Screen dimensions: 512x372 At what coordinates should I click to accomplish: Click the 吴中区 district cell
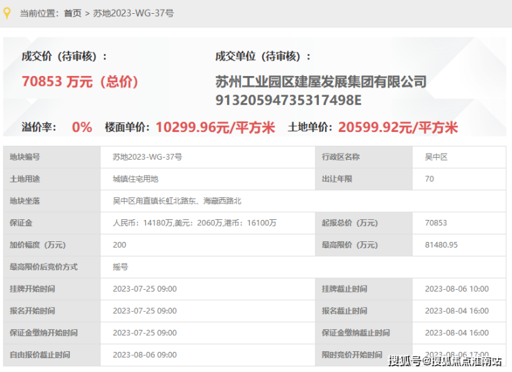coord(436,157)
